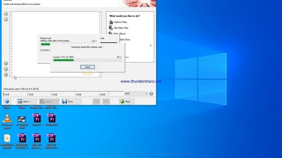This screenshot has height=158, width=282.
Task: Open the VLC media player desktop icon
Action: coord(7,121)
